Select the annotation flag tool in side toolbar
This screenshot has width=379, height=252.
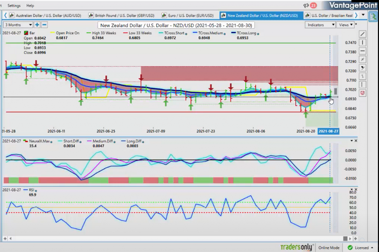click(x=362, y=68)
